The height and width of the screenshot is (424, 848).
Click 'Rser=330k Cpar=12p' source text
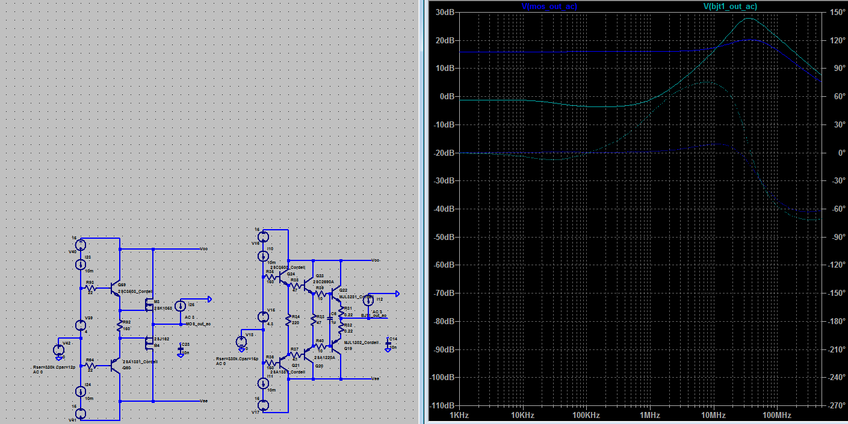(54, 367)
